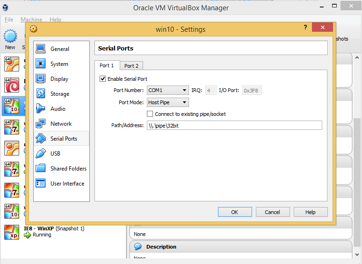Viewport: 362px width, 264px height.
Task: Select the General category label
Action: pos(60,49)
